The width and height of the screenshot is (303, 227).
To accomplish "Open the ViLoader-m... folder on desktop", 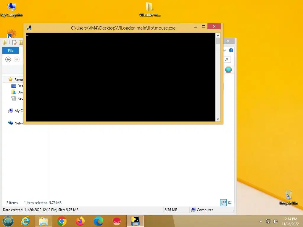I will 149,10.
